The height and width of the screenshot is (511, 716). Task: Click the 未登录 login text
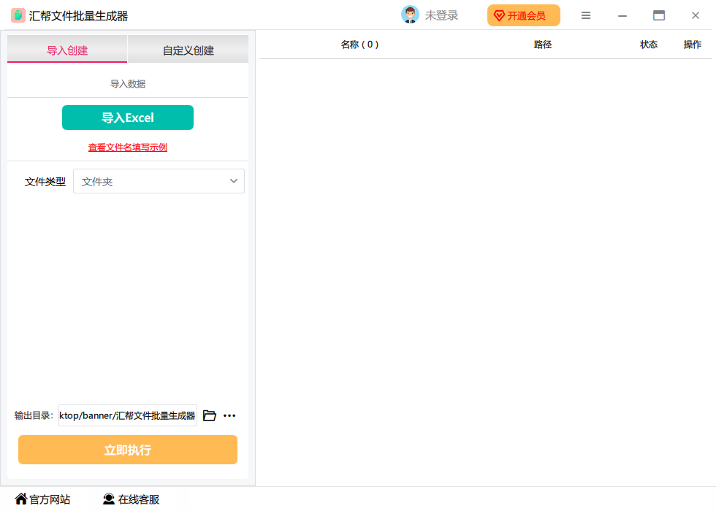pos(441,15)
